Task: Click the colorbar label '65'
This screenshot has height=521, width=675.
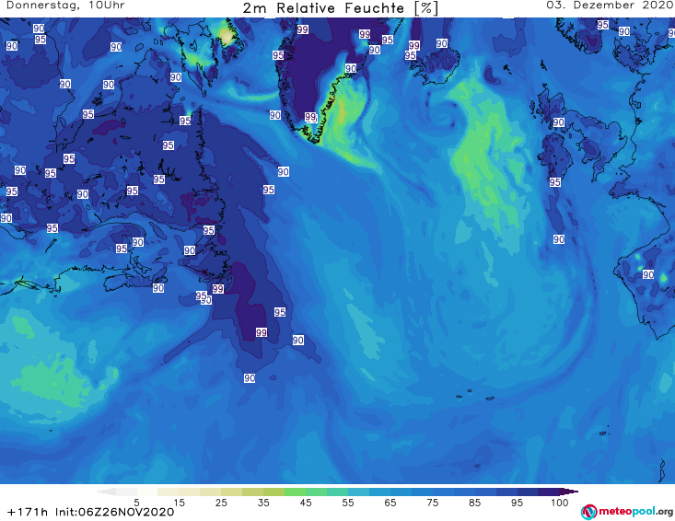Action: [390, 502]
